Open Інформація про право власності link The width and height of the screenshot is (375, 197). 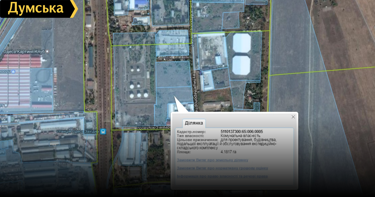coord(222,176)
